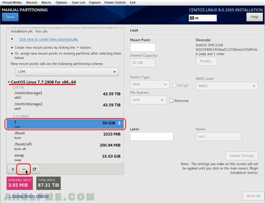Open the LVM partitioning scheme dropdown
Image resolution: width=265 pixels, height=204 pixels.
pos(67,72)
